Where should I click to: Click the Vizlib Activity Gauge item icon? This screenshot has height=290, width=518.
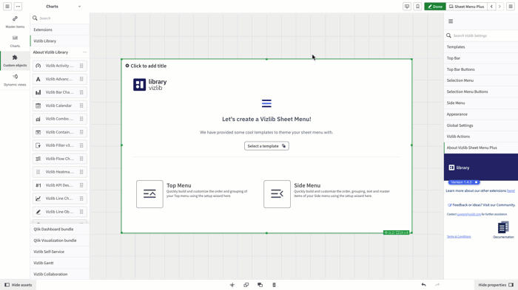(38, 66)
